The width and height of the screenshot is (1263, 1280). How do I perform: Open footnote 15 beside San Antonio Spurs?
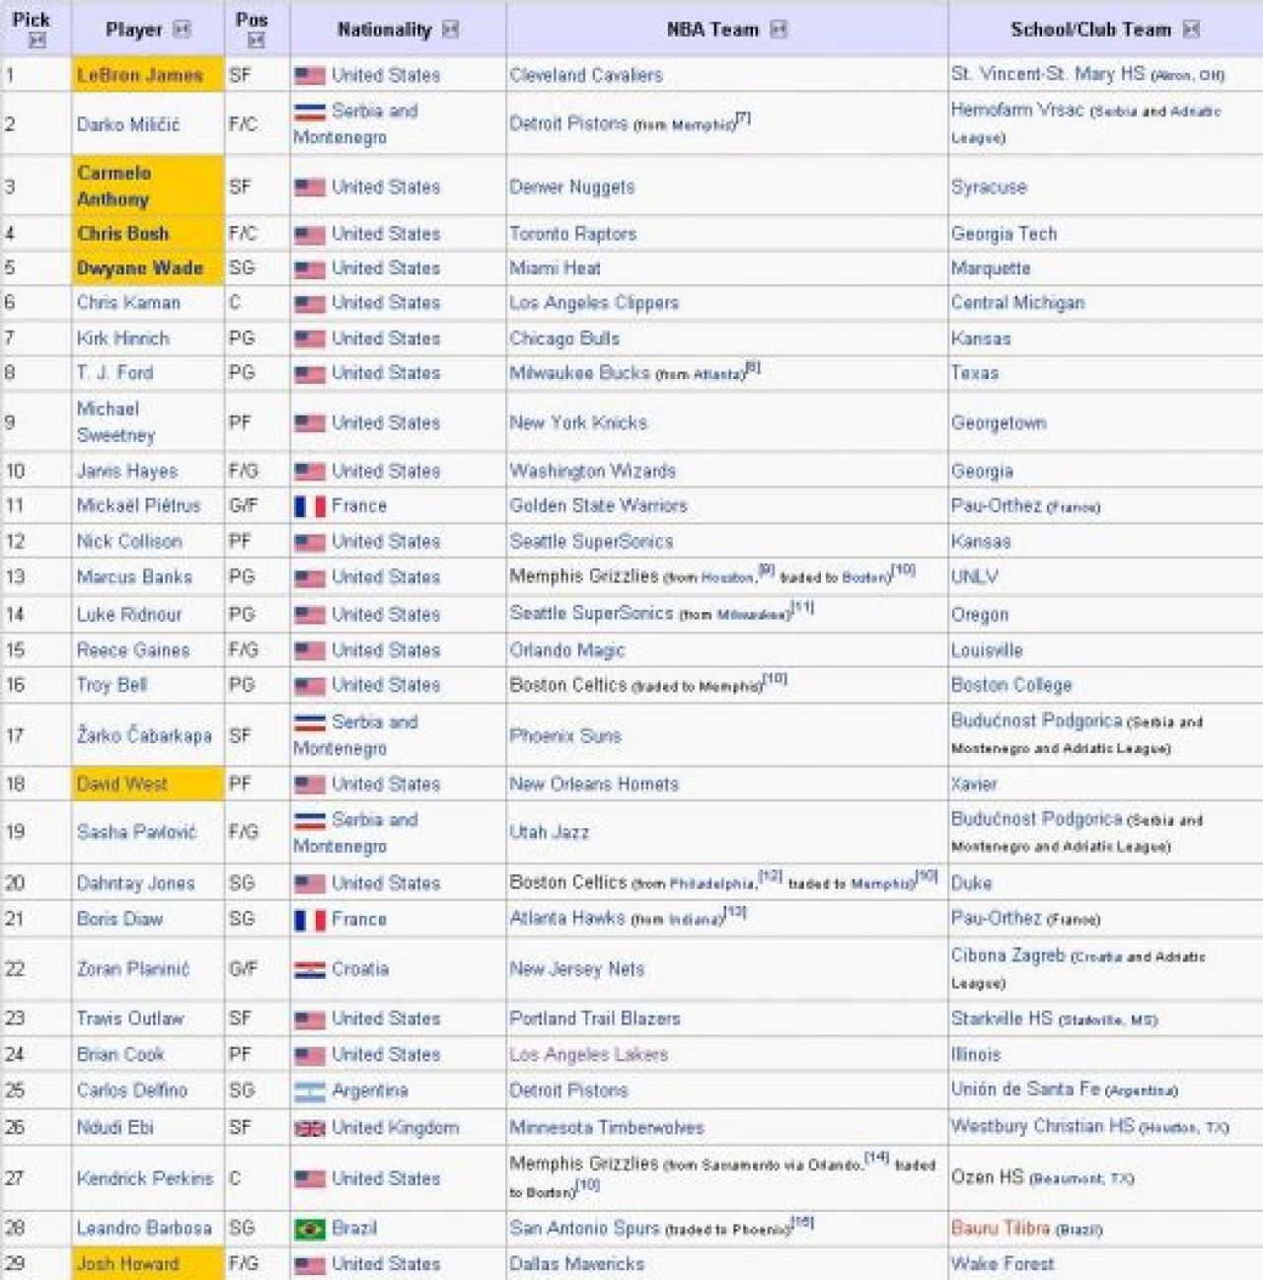[803, 1223]
